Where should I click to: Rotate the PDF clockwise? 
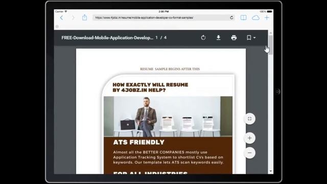pos(203,37)
